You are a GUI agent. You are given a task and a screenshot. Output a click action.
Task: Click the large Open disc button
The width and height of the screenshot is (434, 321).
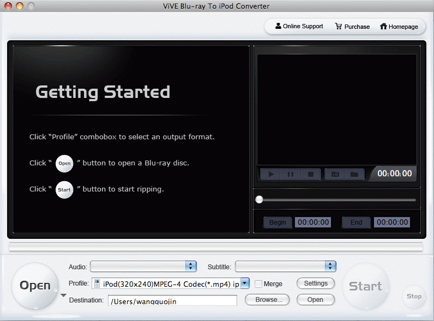click(x=35, y=286)
